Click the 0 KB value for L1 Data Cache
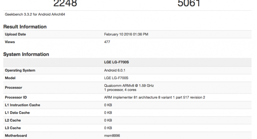The height and width of the screenshot is (139, 257). tap(108, 113)
